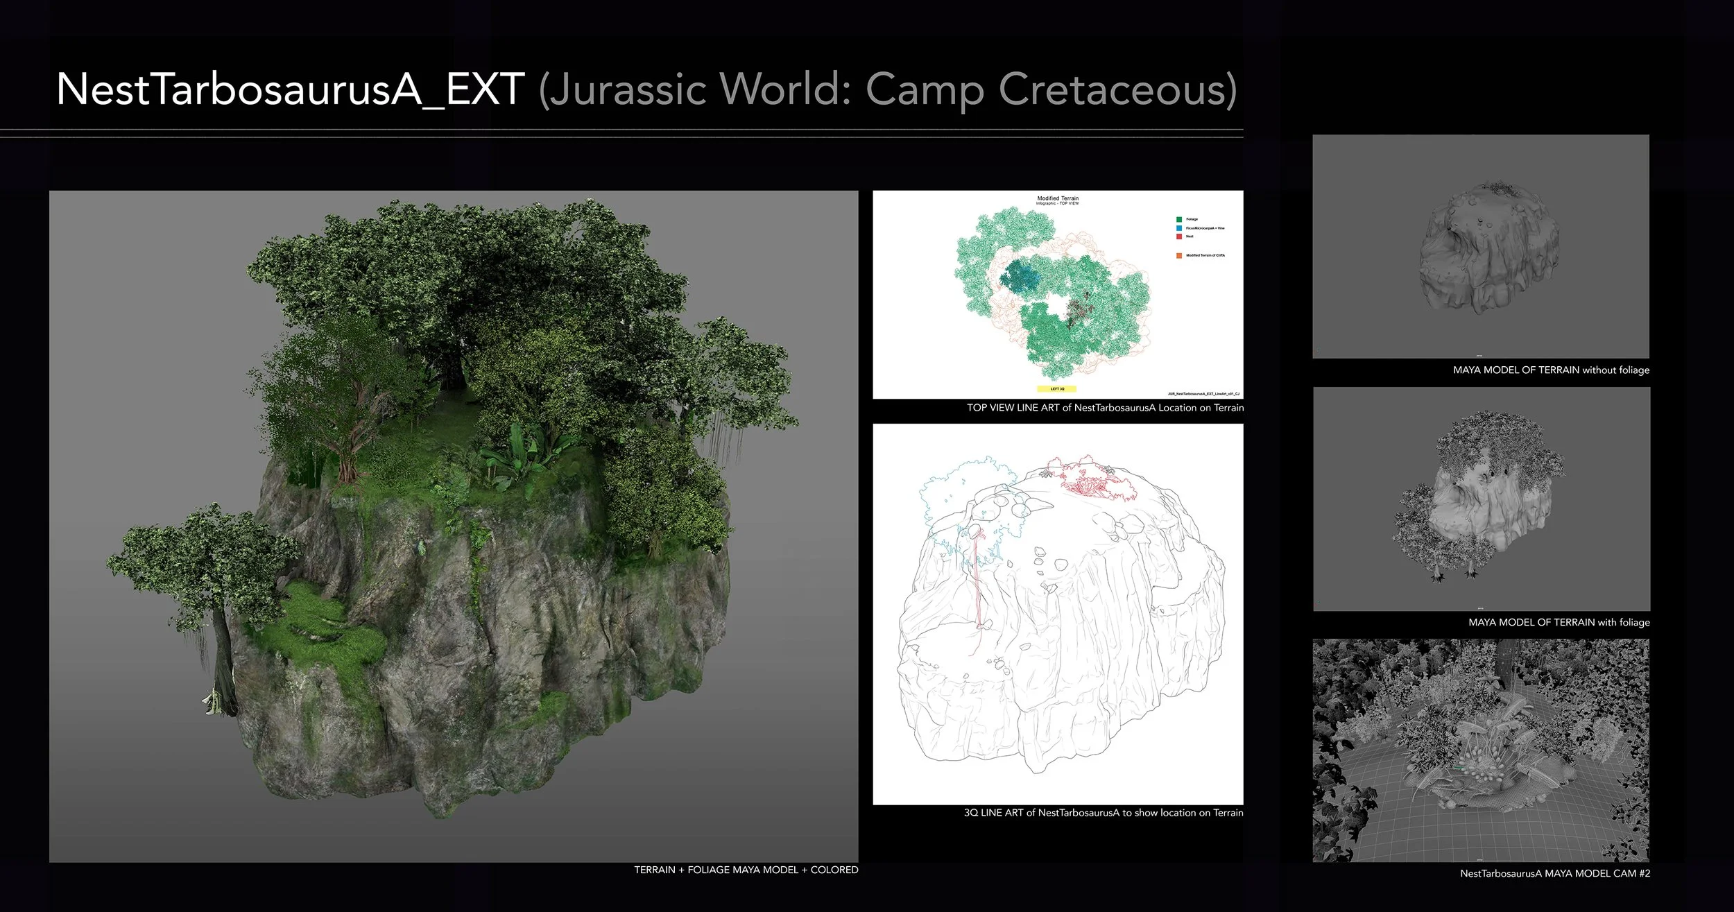Image resolution: width=1734 pixels, height=912 pixels.
Task: Open the top view line art image
Action: pyautogui.click(x=1057, y=294)
